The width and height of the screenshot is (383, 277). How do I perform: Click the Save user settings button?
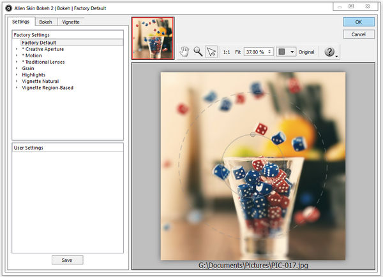click(x=67, y=260)
